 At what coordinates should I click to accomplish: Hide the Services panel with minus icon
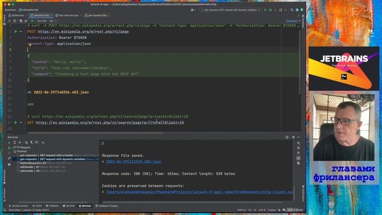[298, 137]
